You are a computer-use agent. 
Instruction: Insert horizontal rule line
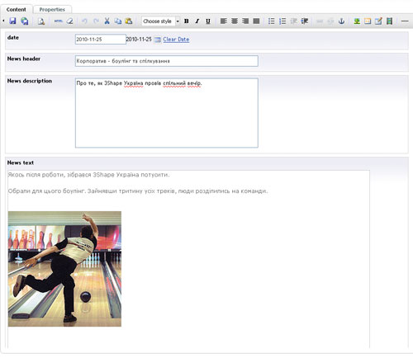click(405, 21)
